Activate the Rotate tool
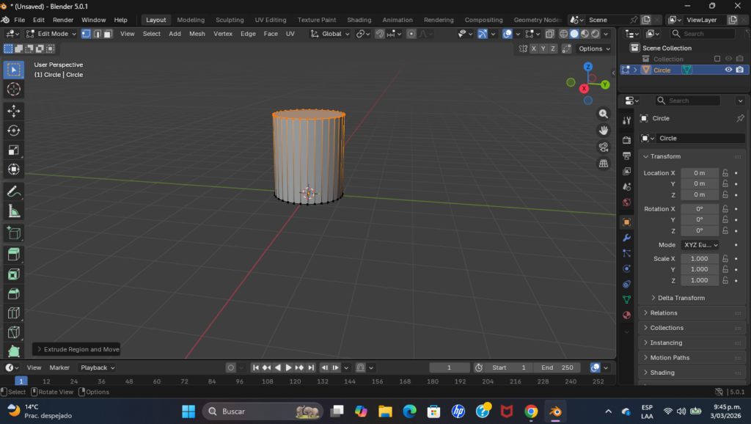The width and height of the screenshot is (751, 424). [13, 131]
